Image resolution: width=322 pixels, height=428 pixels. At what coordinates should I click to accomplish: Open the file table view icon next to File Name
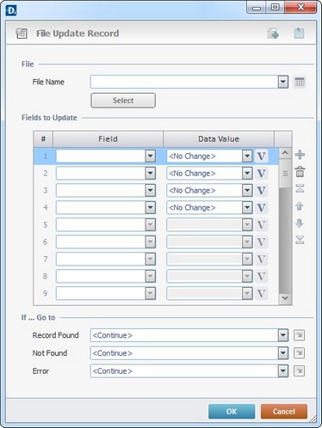coord(300,83)
